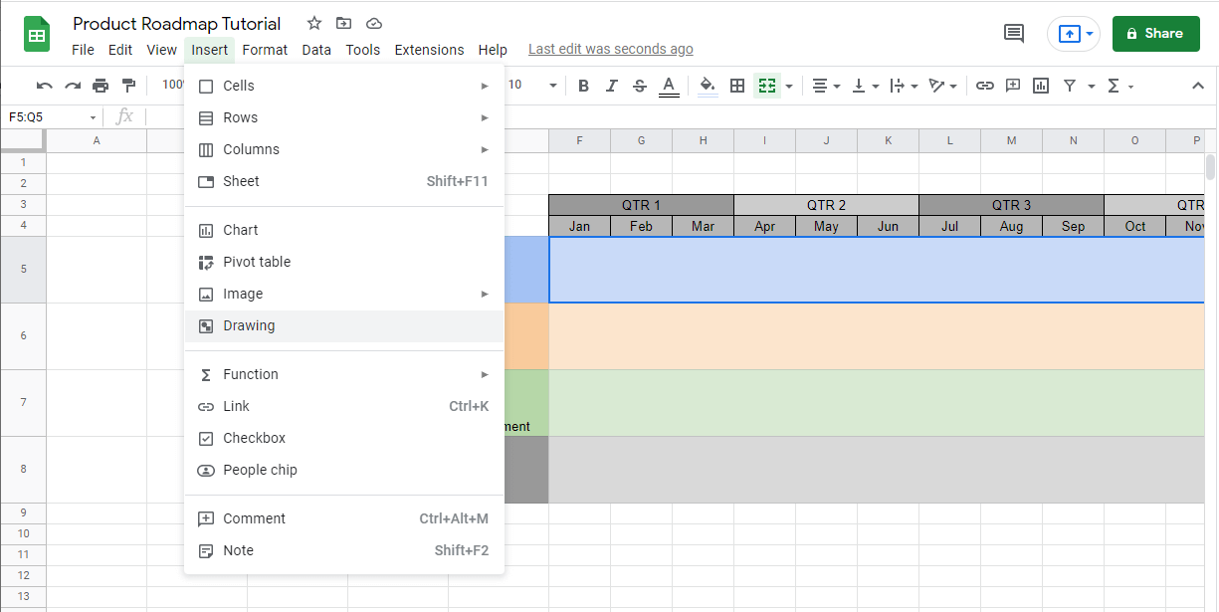Insert a link via the toolbar
Image resolution: width=1219 pixels, height=612 pixels.
point(984,86)
